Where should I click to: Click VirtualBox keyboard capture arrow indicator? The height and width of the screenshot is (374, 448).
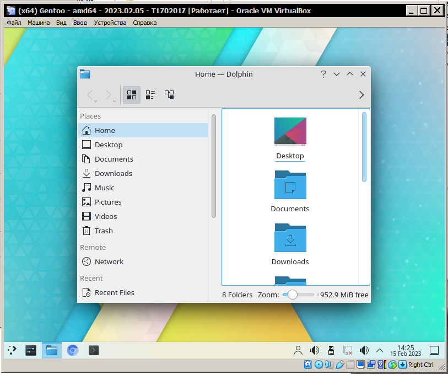point(403,365)
